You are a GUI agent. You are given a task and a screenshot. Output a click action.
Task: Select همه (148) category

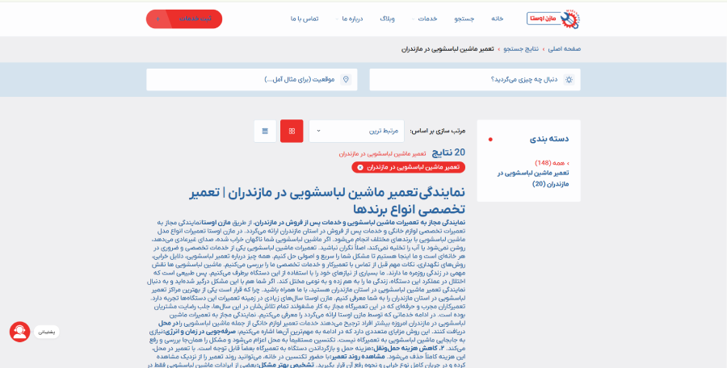point(552,163)
